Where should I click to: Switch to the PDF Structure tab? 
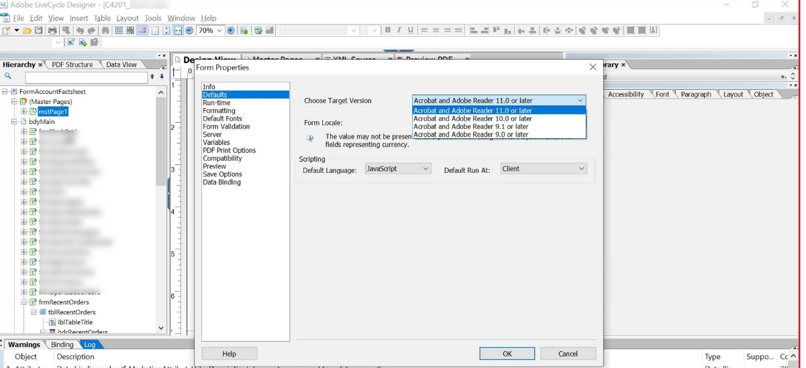click(x=72, y=65)
